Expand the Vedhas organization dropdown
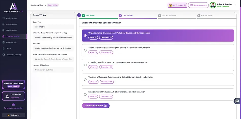The width and height of the screenshot is (241, 119). tap(13, 115)
